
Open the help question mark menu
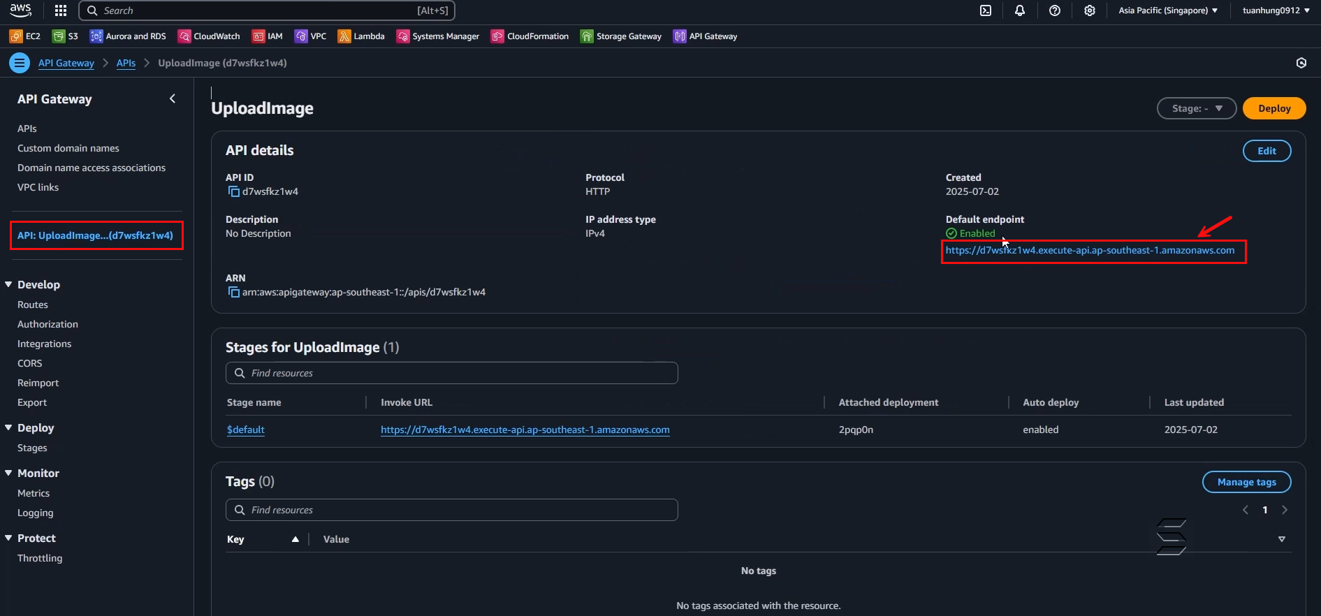(1055, 10)
